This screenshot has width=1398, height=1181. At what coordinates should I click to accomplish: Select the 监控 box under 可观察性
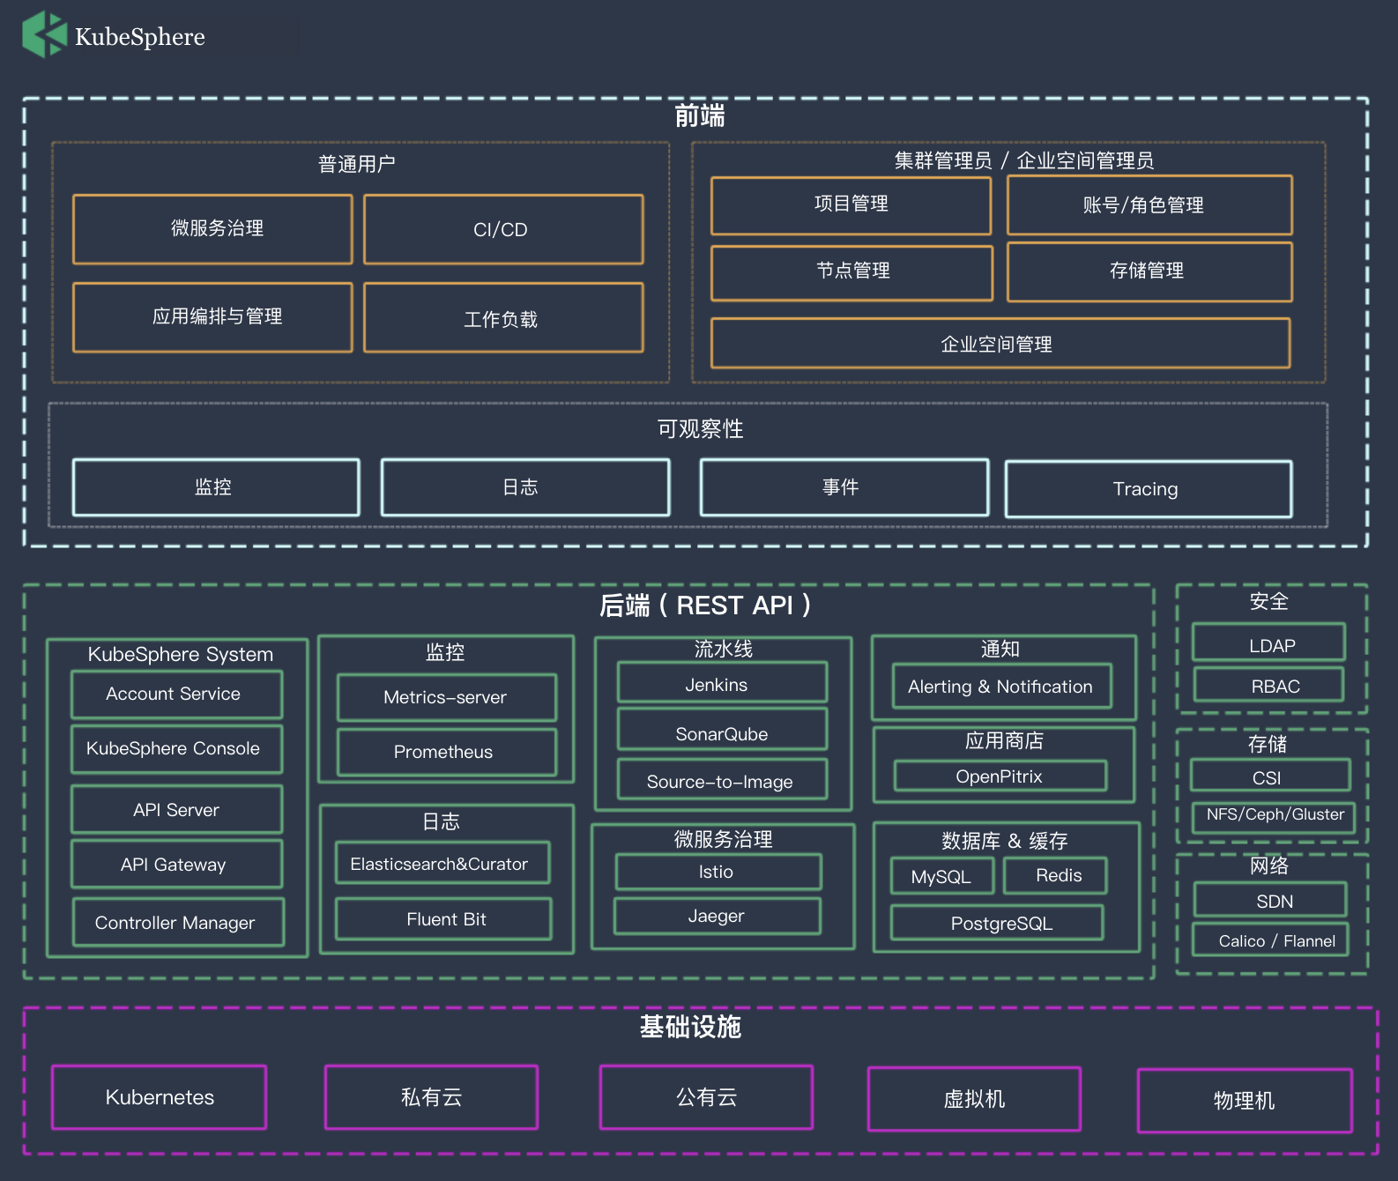pyautogui.click(x=216, y=487)
